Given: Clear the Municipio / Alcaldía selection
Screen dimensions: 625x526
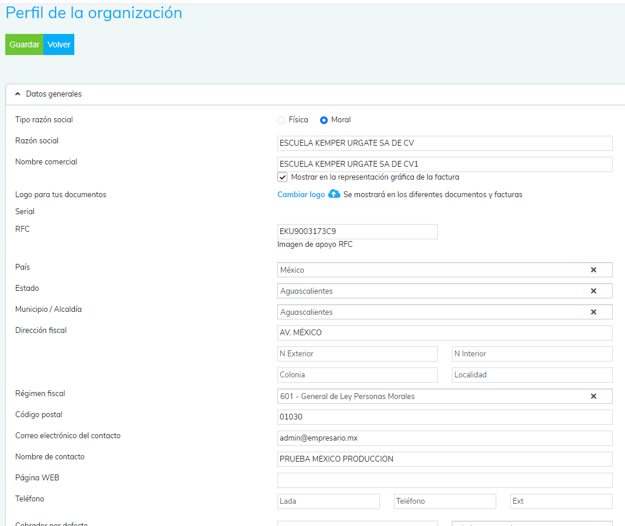Looking at the screenshot, I should tap(593, 312).
